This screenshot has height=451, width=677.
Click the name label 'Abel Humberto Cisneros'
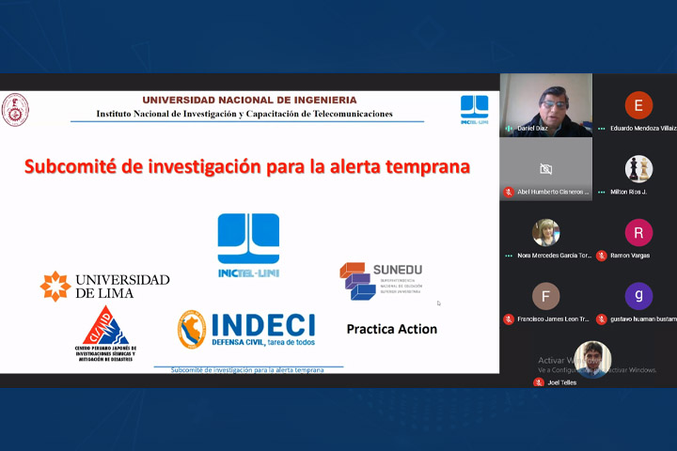pos(553,192)
